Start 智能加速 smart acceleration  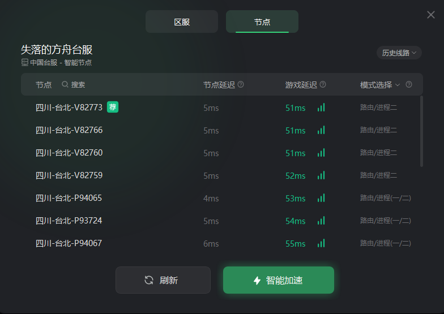tap(278, 280)
